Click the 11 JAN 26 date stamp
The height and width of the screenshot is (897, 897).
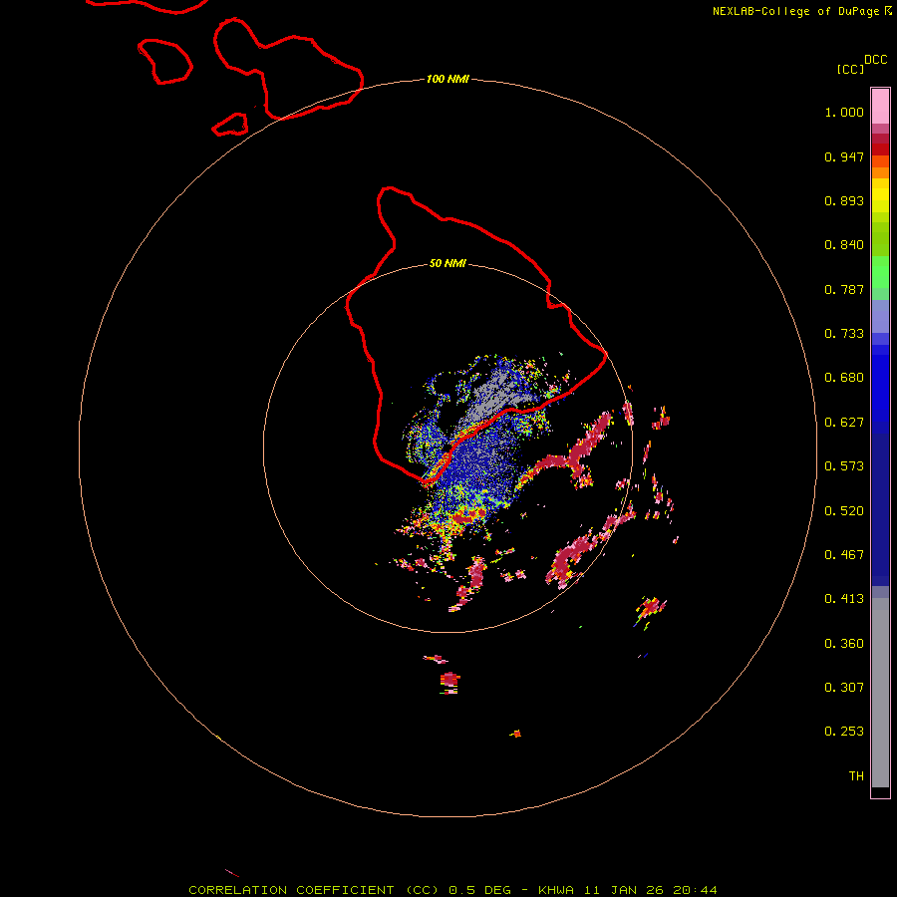622,890
